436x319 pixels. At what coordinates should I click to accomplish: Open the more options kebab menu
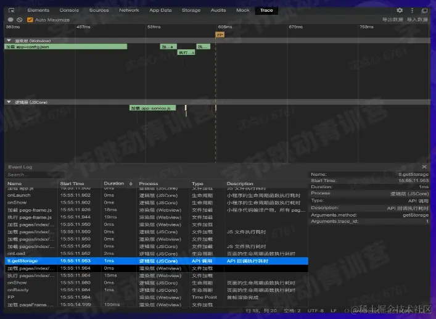(x=412, y=10)
